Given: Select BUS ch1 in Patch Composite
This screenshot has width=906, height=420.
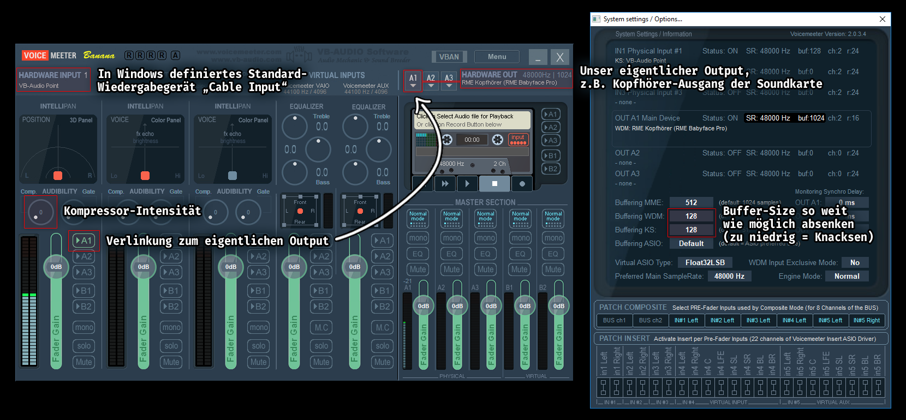Looking at the screenshot, I should coord(615,320).
